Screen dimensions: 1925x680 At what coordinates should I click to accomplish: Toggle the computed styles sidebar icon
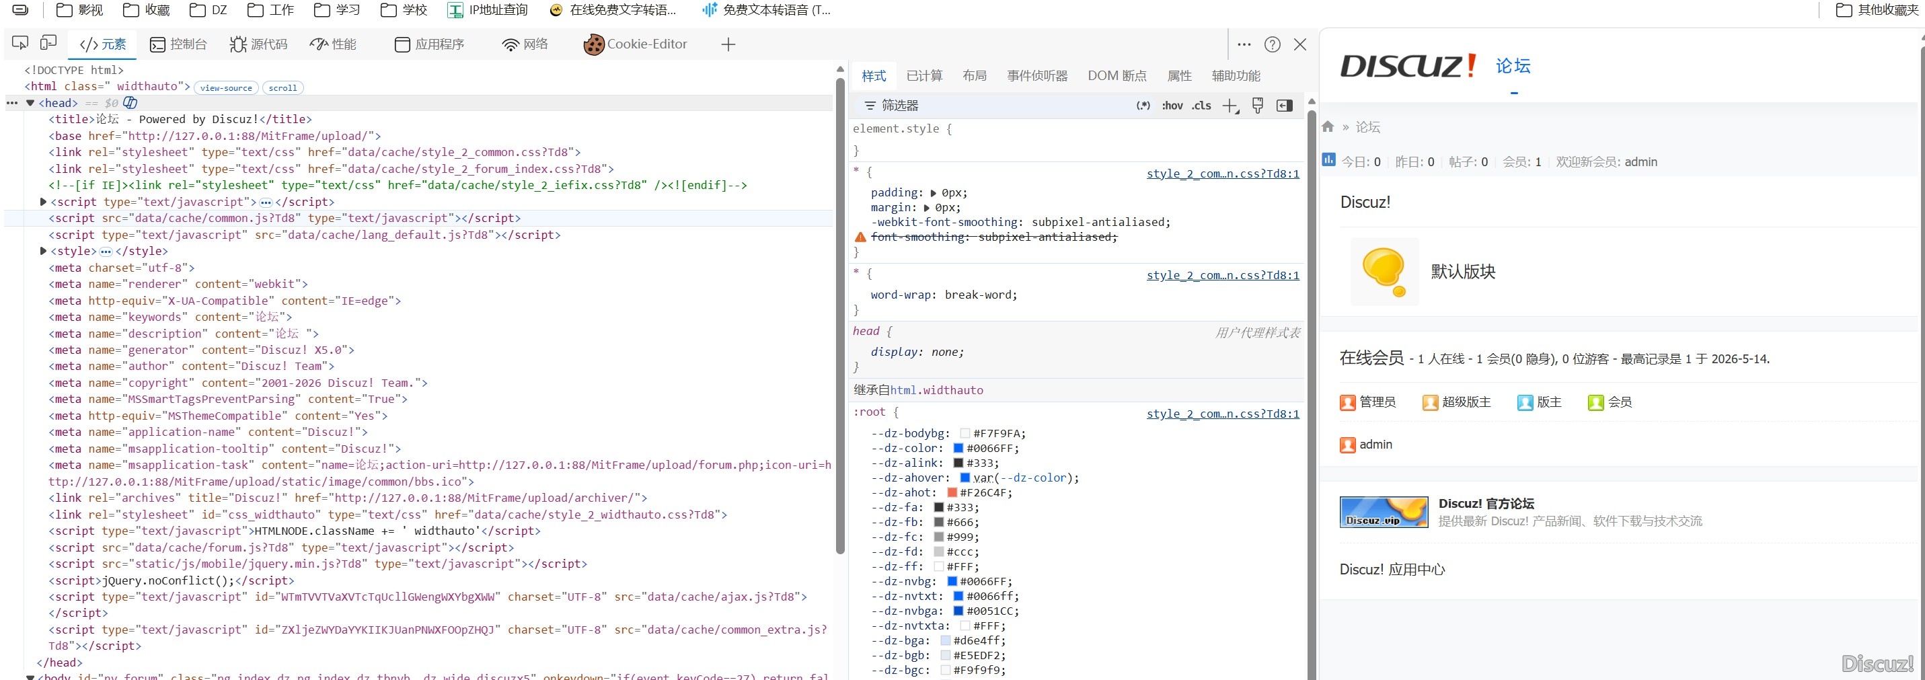(1285, 106)
